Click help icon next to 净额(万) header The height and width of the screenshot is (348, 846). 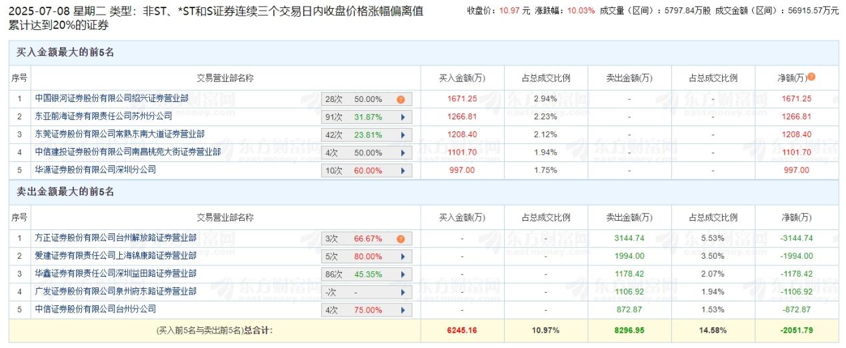coord(811,77)
